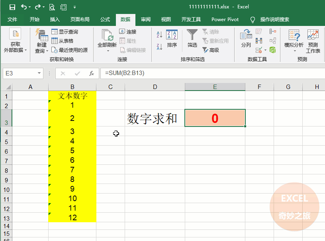Viewport: 325px width, 241px height.
Task: Click 分列 text to columns
Action: (x=246, y=38)
